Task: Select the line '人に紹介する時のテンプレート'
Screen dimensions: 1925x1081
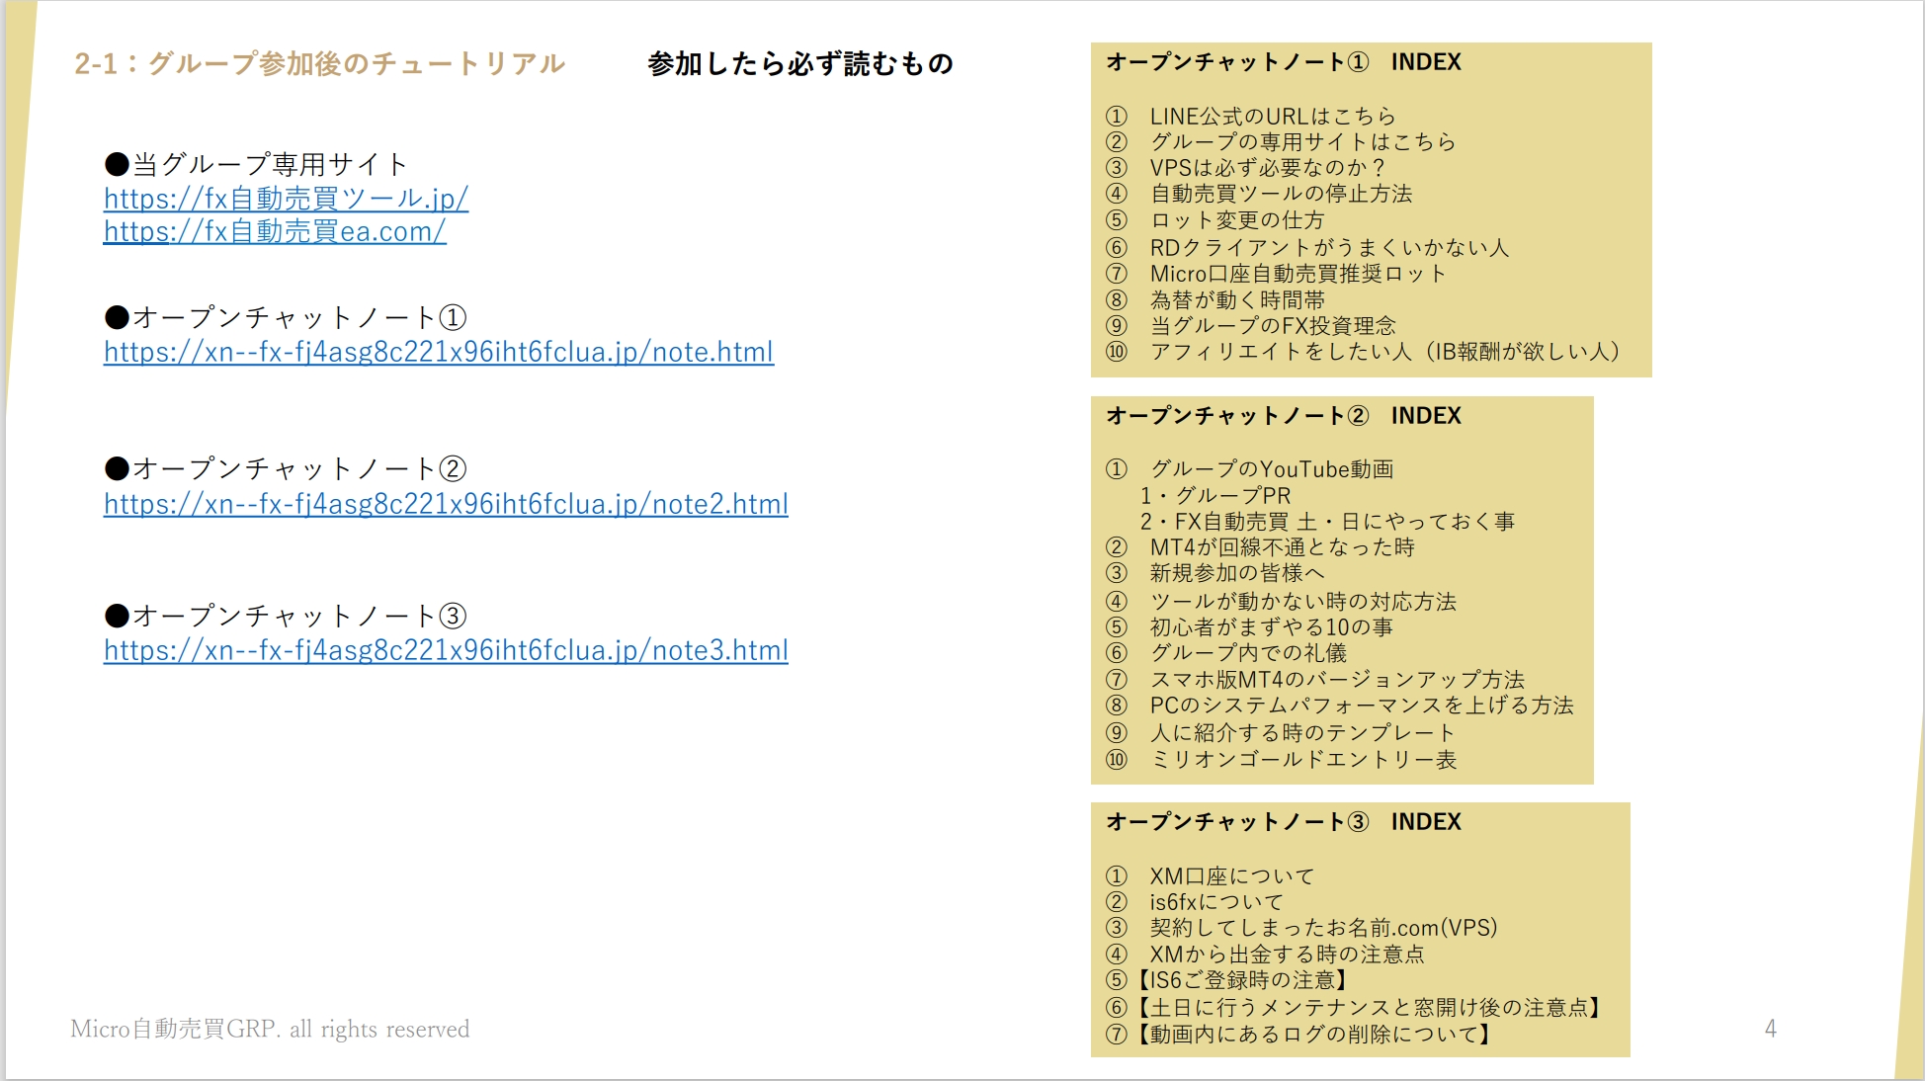Action: tap(1303, 732)
